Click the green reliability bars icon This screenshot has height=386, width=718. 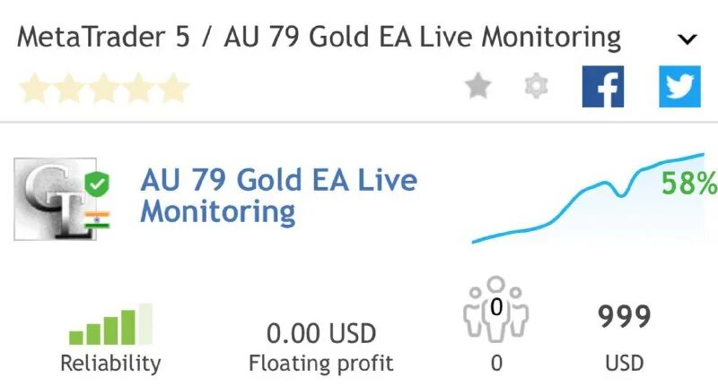(110, 324)
